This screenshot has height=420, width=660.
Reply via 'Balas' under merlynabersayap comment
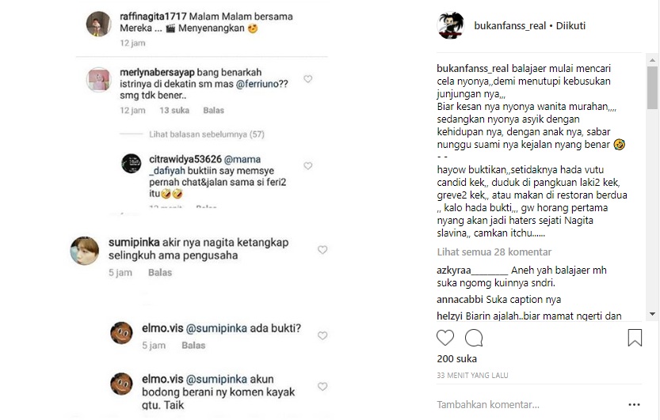pos(213,111)
